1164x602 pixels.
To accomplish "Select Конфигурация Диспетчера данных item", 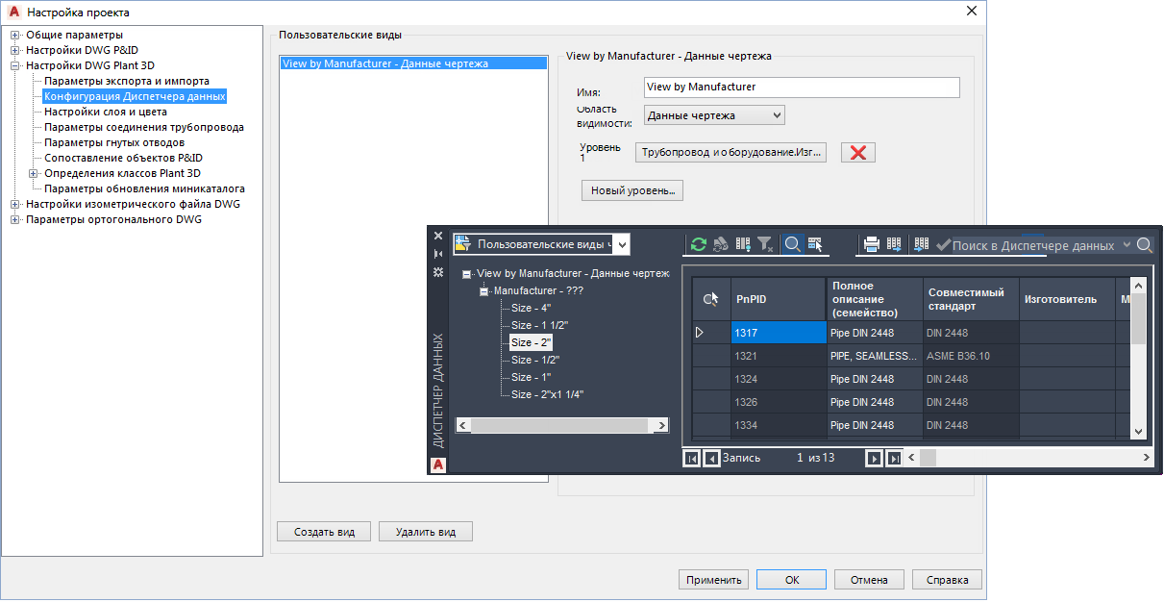I will coord(135,96).
